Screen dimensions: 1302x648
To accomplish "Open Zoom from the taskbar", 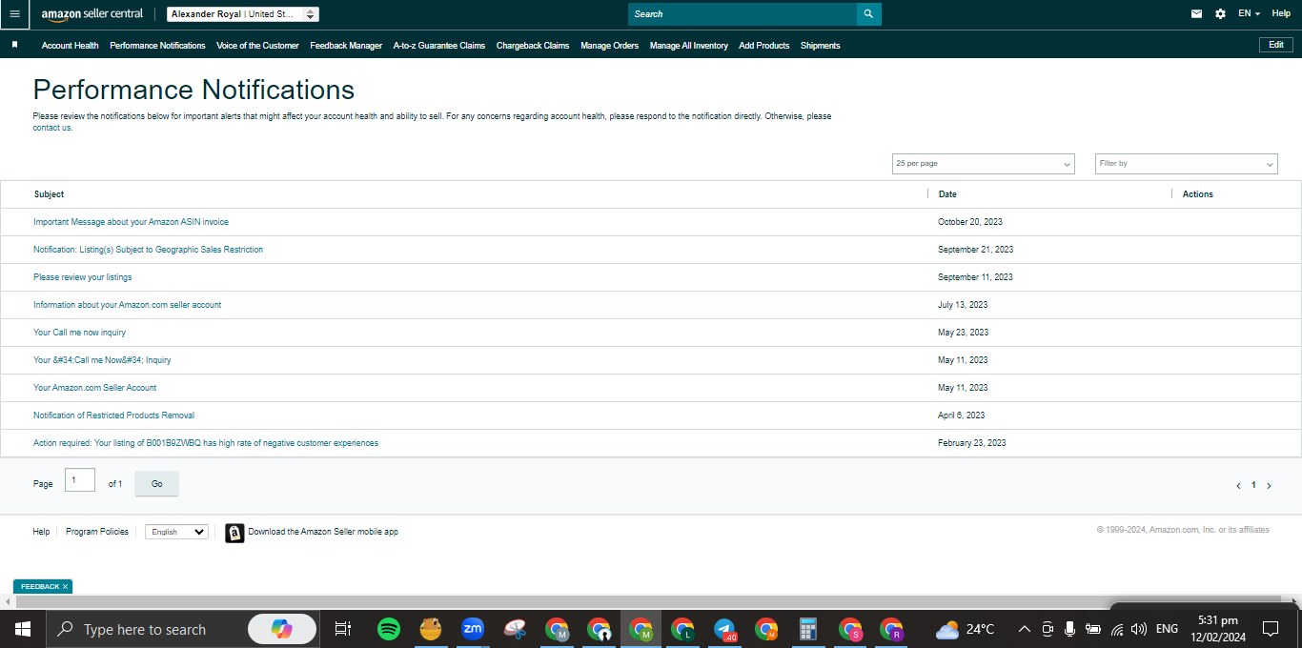I will click(x=472, y=629).
